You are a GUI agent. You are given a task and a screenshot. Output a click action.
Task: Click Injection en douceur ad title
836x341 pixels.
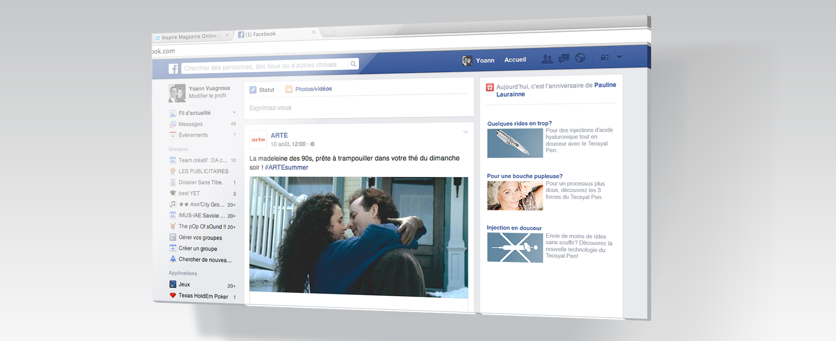[514, 228]
